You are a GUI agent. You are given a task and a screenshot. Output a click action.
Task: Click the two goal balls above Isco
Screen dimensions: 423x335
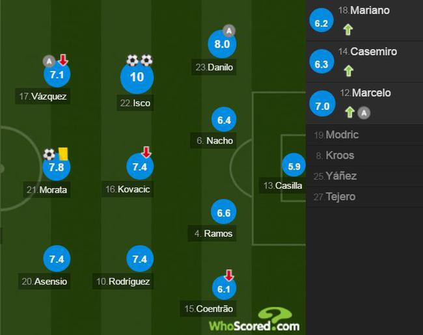[139, 60]
